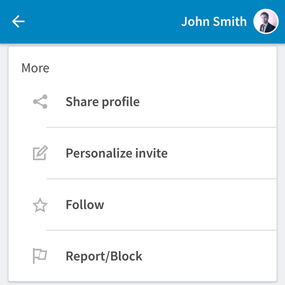Toggle following John Smith via star
The image size is (285, 285).
click(40, 205)
